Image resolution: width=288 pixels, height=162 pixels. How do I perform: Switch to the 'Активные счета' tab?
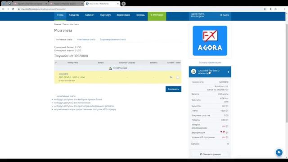(64, 40)
